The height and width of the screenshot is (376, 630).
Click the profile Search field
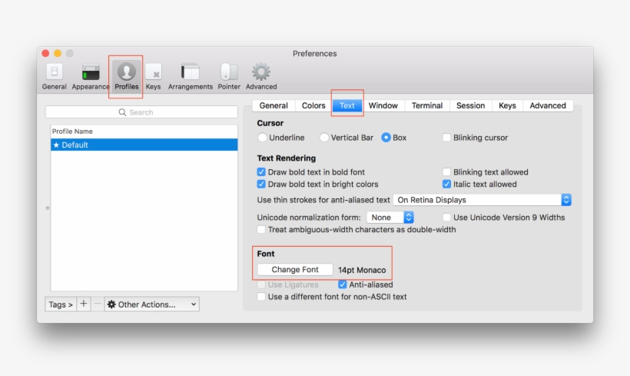[141, 112]
